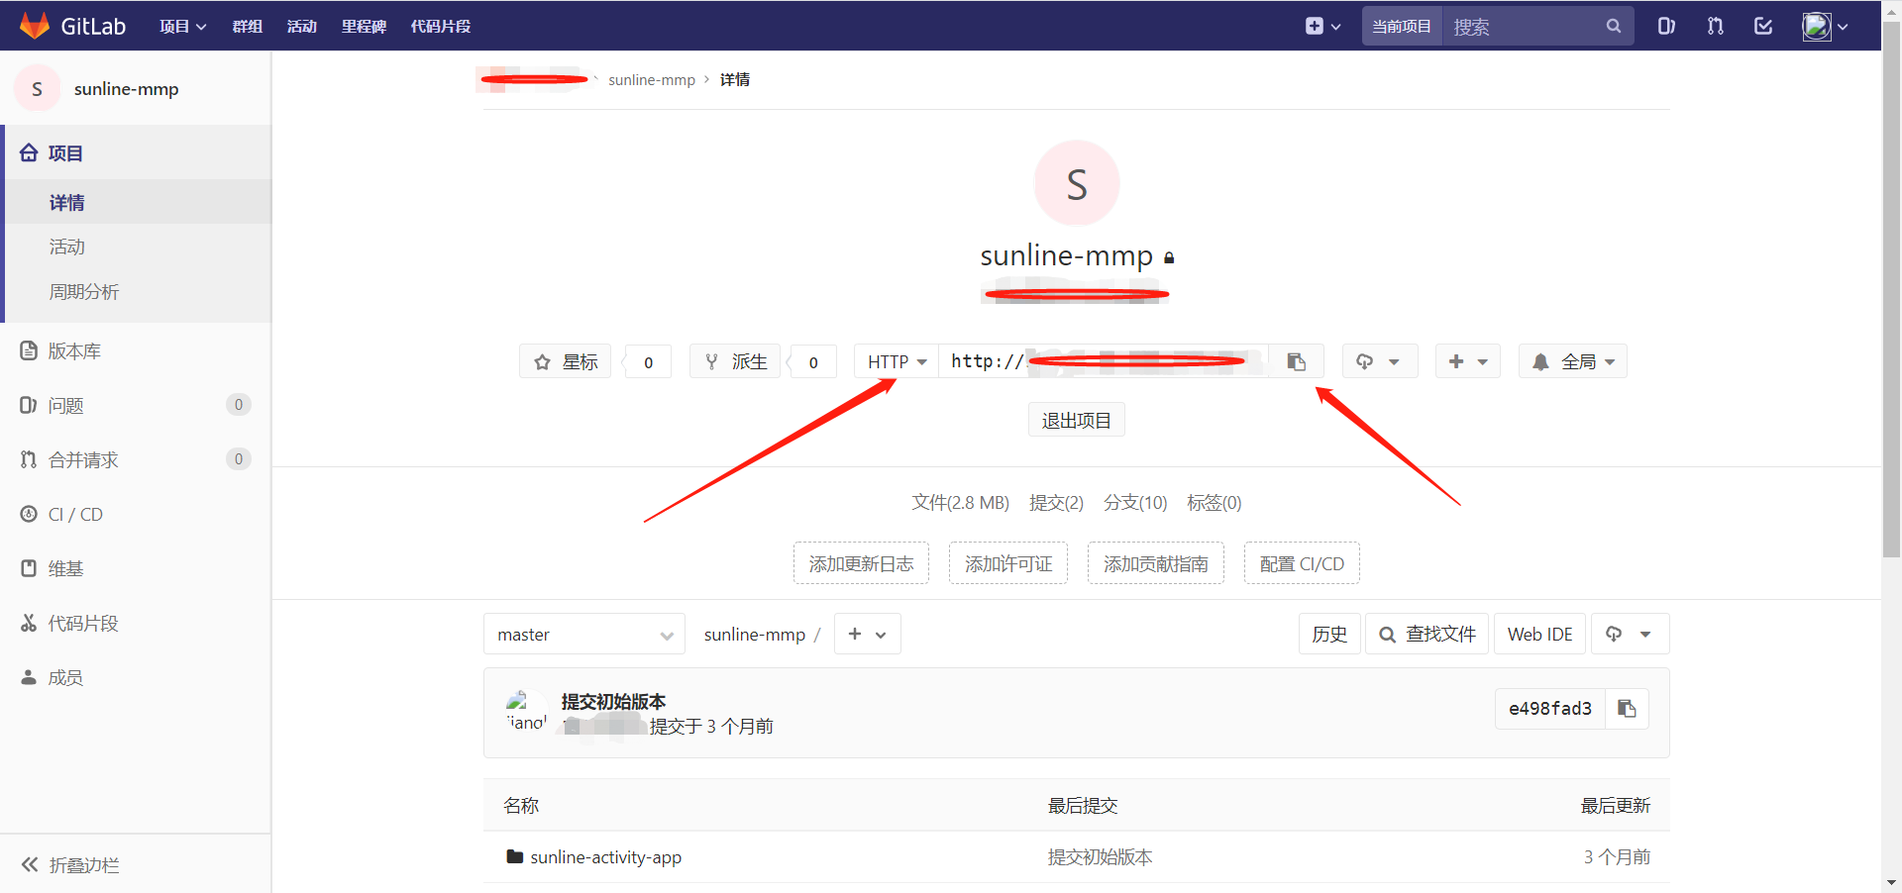Open 问题 issues section in sidebar
The image size is (1902, 893).
[x=136, y=406]
